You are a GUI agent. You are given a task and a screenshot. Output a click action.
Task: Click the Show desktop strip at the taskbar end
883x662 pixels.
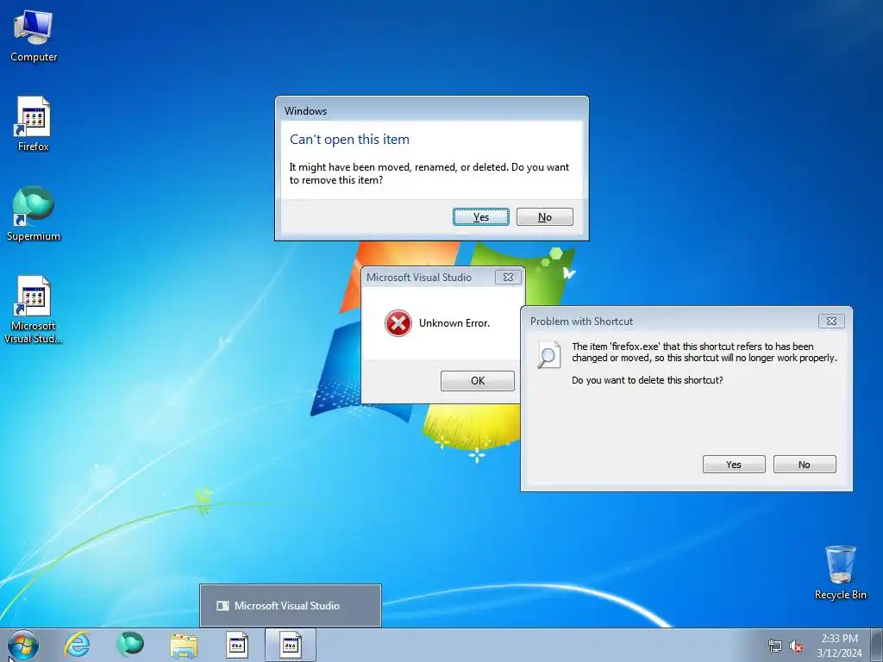[876, 645]
